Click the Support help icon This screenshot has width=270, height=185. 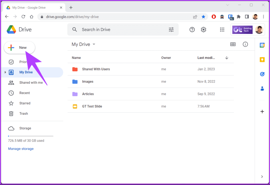192,29
